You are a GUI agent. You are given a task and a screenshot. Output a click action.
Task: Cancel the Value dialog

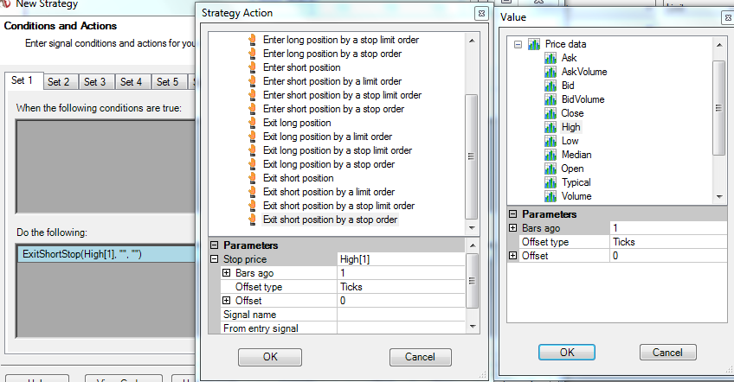[667, 353]
